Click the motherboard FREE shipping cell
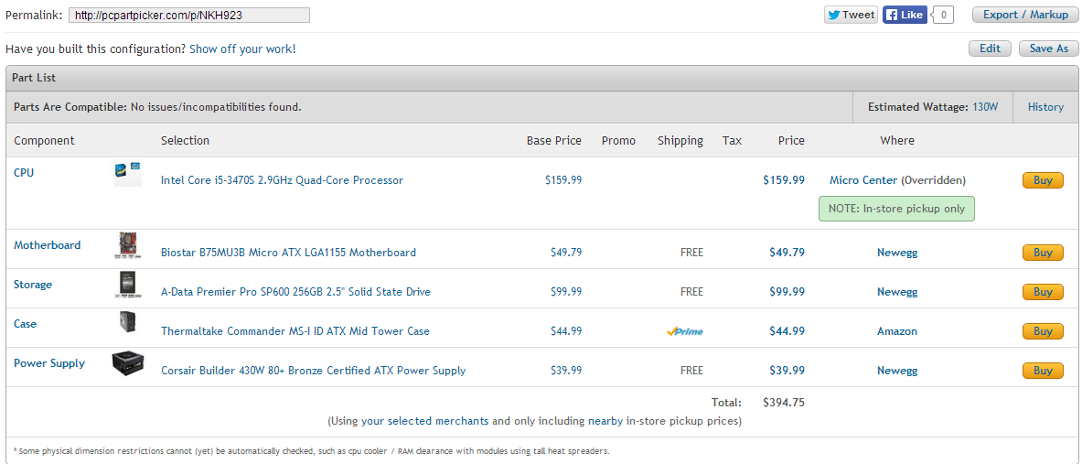1082x464 pixels. pos(691,253)
